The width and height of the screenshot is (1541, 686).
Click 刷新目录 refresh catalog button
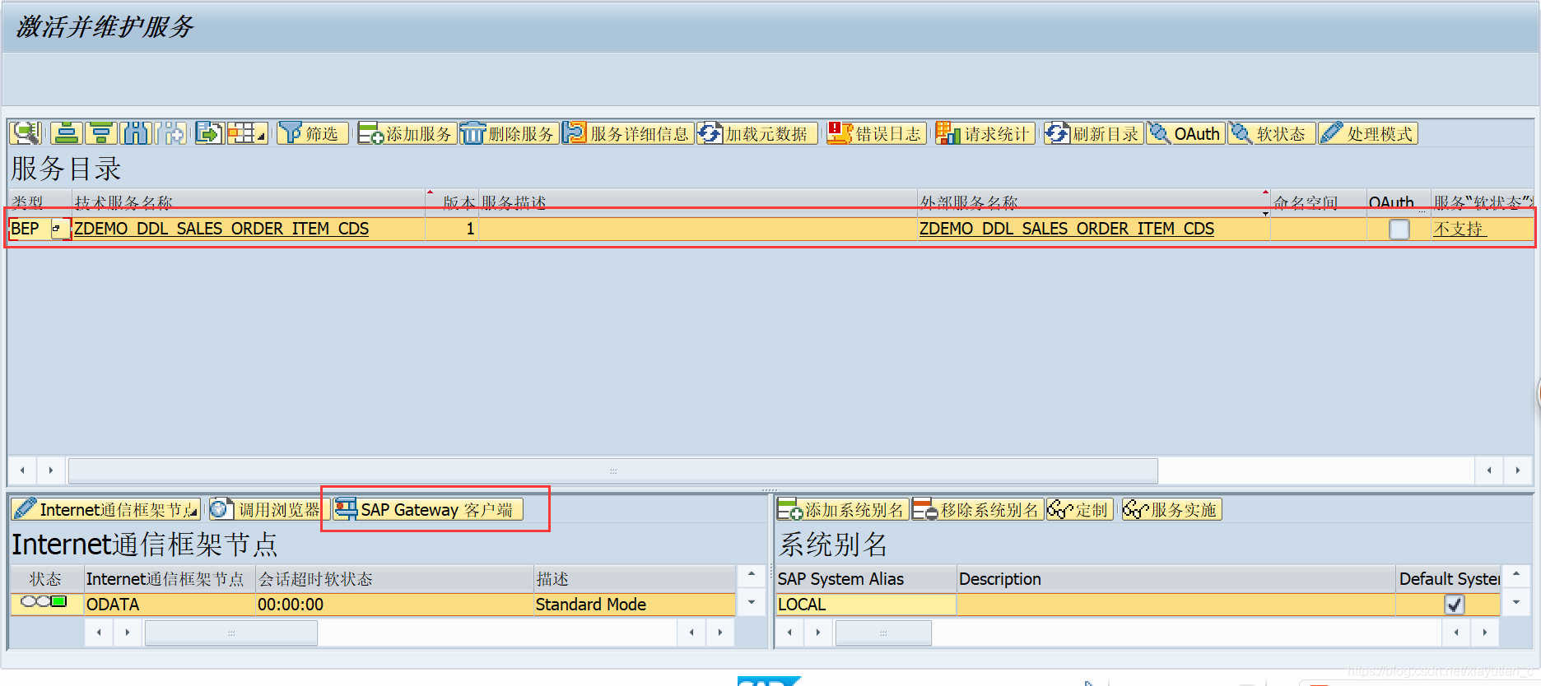point(1093,133)
